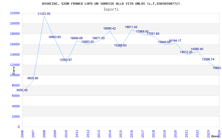Click the data label 8935.80
Image resolution: width=222 pixels, height=139 pixels.
pyautogui.click(x=33, y=78)
